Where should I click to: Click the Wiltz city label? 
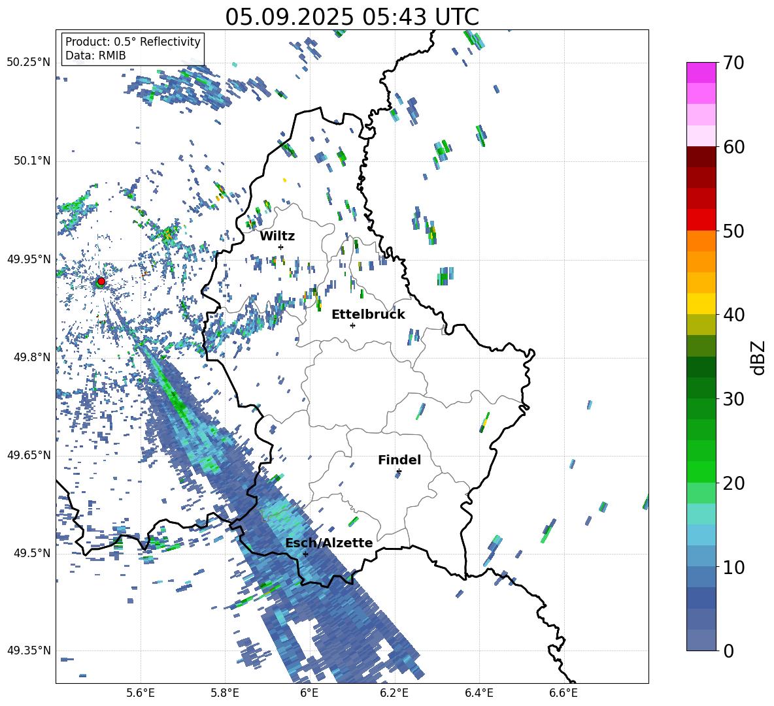point(277,236)
